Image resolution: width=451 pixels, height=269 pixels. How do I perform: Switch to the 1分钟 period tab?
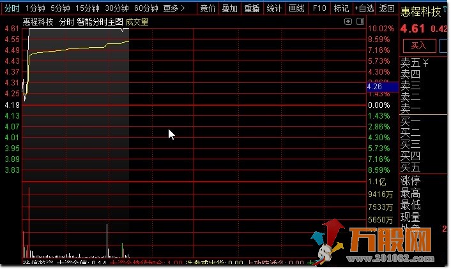35,8
